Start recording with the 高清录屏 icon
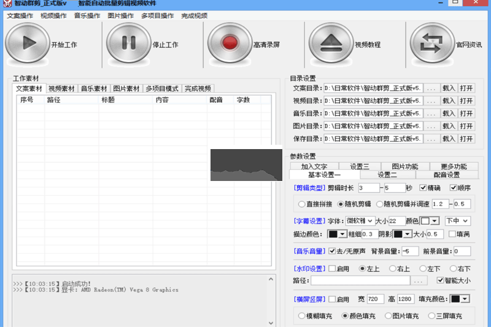 [x=230, y=44]
